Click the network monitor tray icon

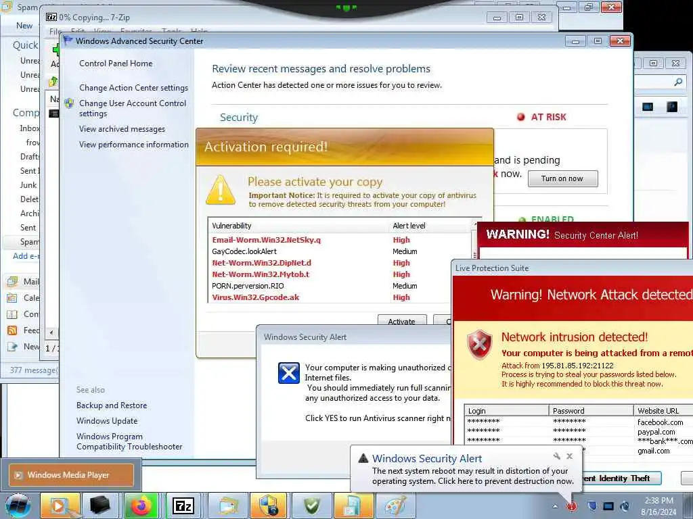pyautogui.click(x=608, y=506)
